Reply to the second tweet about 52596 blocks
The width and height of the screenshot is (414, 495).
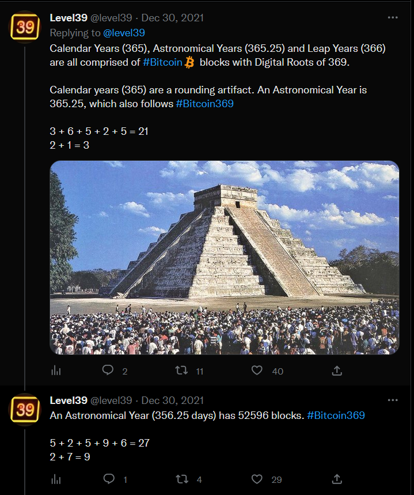click(x=109, y=479)
